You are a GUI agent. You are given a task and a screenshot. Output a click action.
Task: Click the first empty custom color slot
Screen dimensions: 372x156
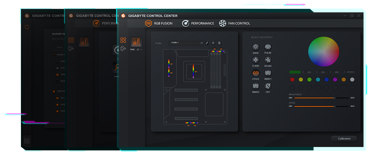click(292, 88)
